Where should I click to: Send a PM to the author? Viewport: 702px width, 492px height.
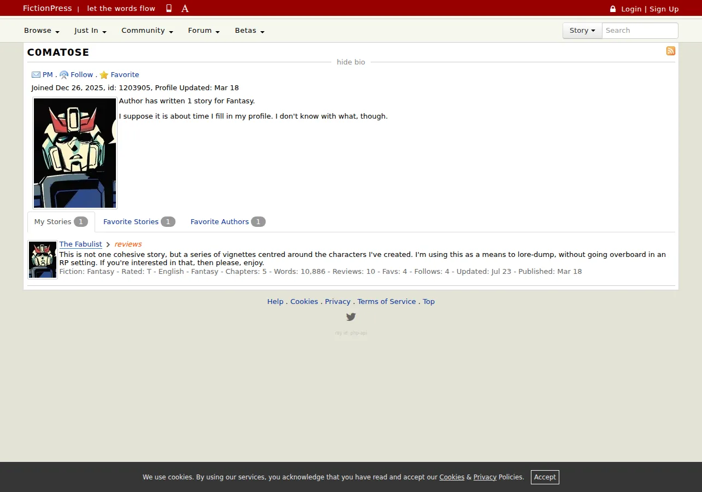coord(48,75)
